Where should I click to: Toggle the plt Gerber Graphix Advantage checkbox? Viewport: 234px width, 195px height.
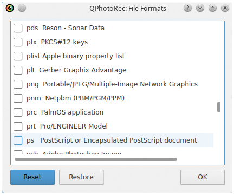click(x=18, y=70)
